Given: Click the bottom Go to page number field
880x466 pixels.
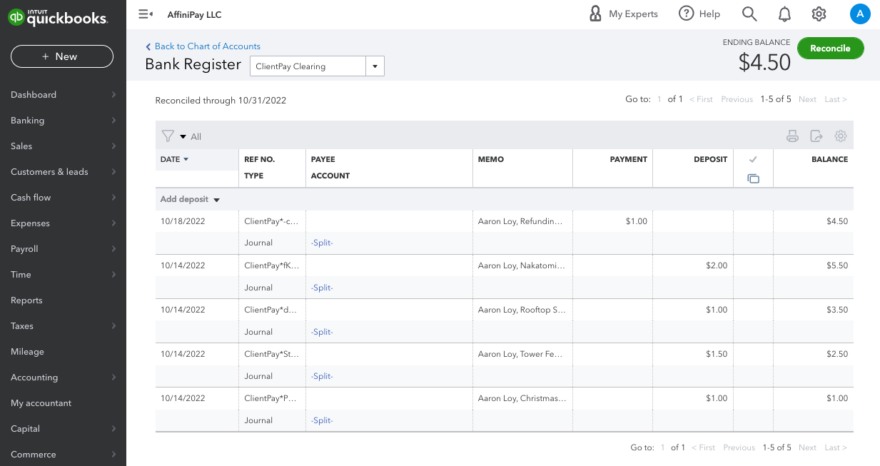Looking at the screenshot, I should (x=663, y=447).
